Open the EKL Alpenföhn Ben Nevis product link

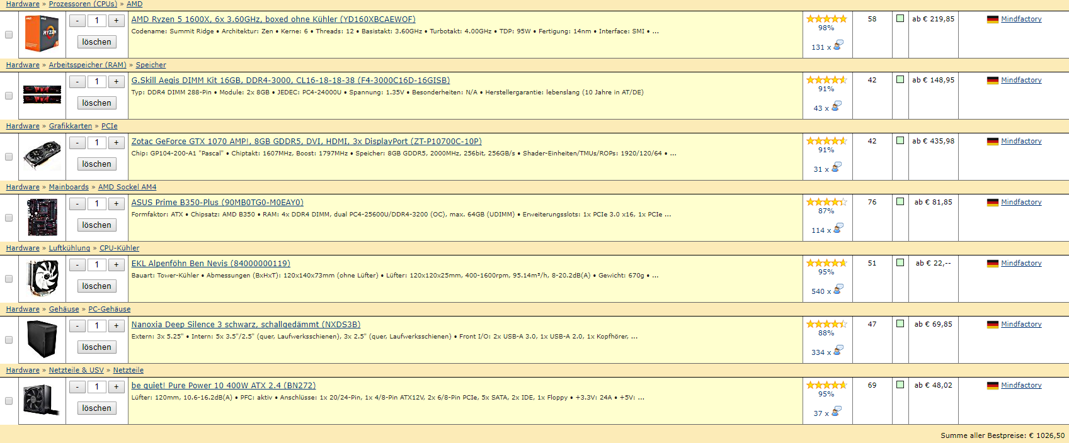(x=211, y=264)
